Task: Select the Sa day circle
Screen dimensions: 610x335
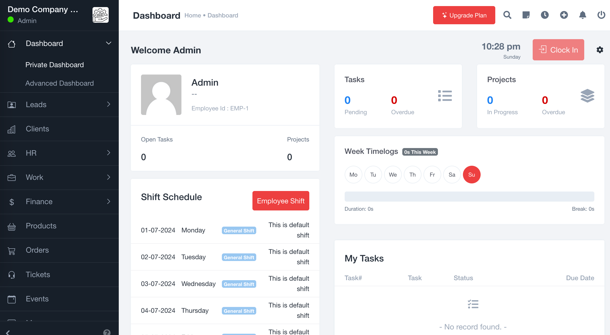Action: 452,175
